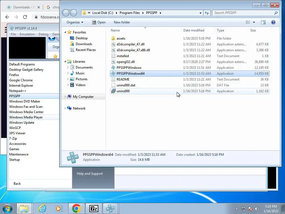The width and height of the screenshot is (285, 214).
Task: Click the change view icon
Action: click(x=248, y=22)
